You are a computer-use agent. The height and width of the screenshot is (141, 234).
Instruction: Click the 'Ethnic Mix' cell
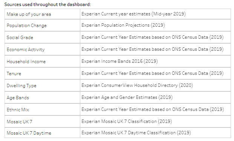pyautogui.click(x=42, y=110)
